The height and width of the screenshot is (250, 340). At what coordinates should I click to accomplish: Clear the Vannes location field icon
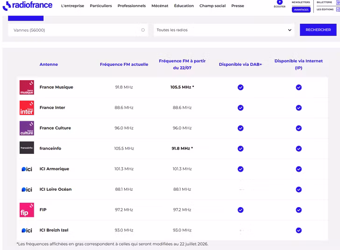click(143, 30)
